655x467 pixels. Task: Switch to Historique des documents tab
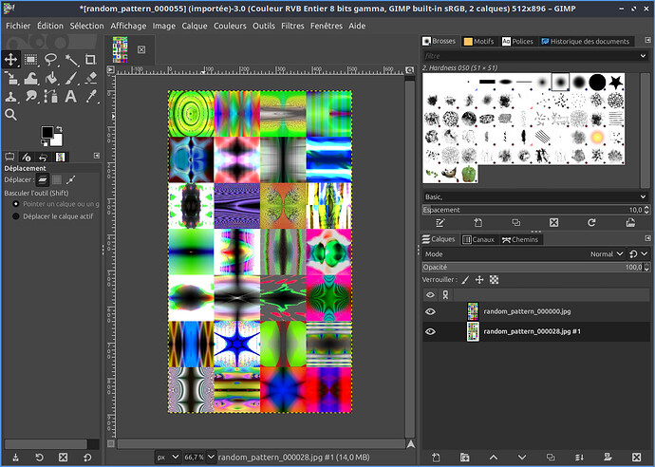pos(586,42)
